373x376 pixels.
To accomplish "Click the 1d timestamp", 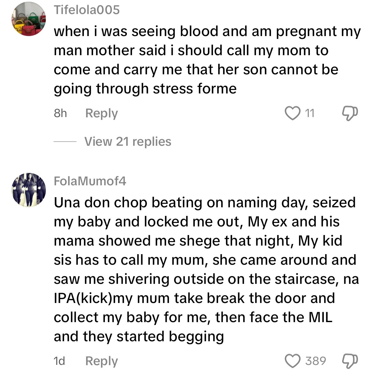I will (x=59, y=361).
